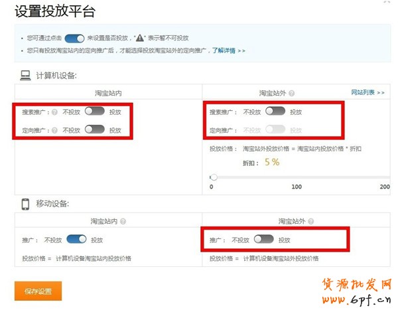This screenshot has width=398, height=314.
Task: Click help icon next to 移动设备 淘宝站内 header
Action: click(x=123, y=222)
